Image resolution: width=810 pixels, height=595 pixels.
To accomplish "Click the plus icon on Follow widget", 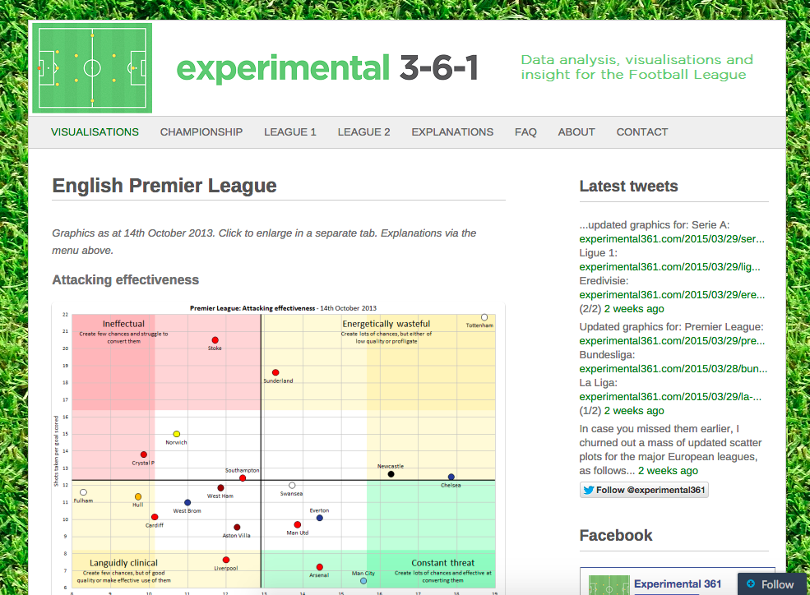I will click(x=751, y=583).
